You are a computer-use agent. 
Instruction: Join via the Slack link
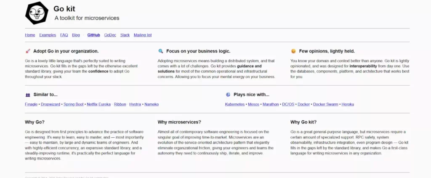125,35
